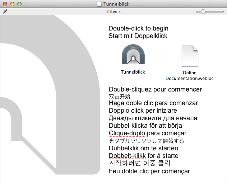
Task: Click the Chinese '双击开始' text line
Action: click(x=120, y=97)
